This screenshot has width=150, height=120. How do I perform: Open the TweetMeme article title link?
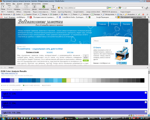coord(40,49)
